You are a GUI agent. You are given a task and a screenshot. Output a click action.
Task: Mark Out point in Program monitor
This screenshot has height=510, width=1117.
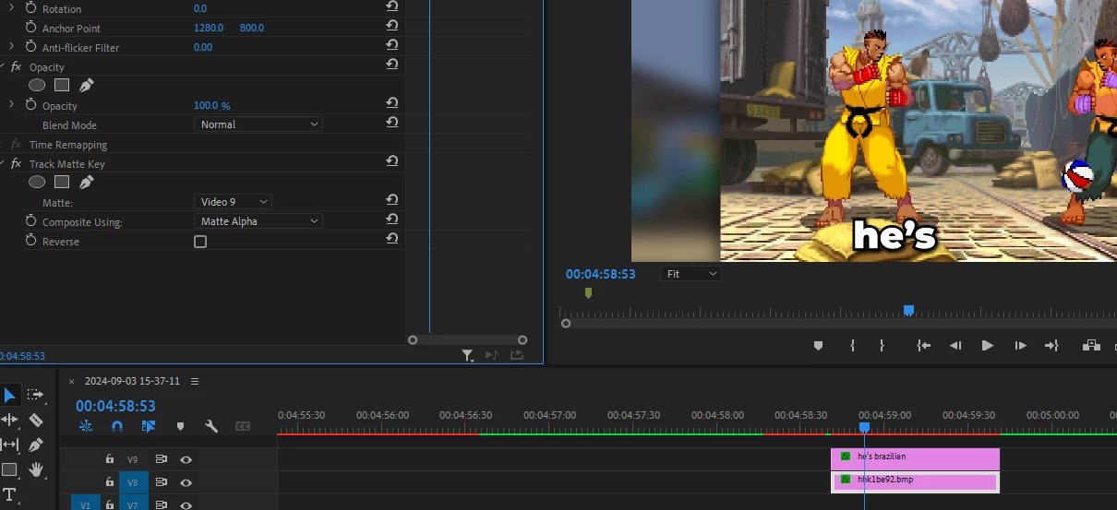point(882,346)
